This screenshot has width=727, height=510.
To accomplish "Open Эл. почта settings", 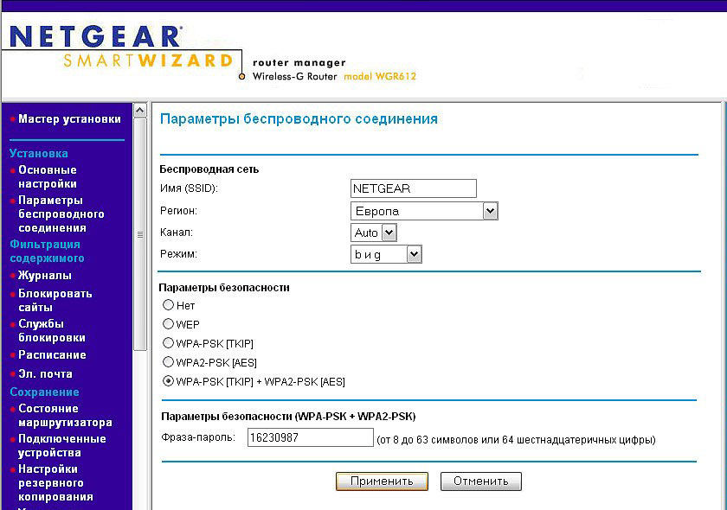I will click(45, 374).
